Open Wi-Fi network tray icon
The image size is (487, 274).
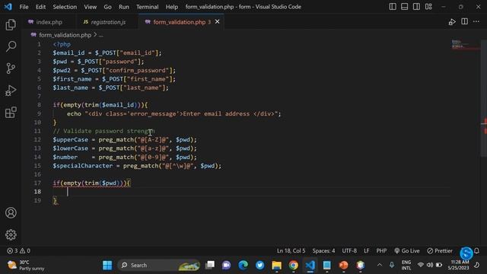point(421,265)
